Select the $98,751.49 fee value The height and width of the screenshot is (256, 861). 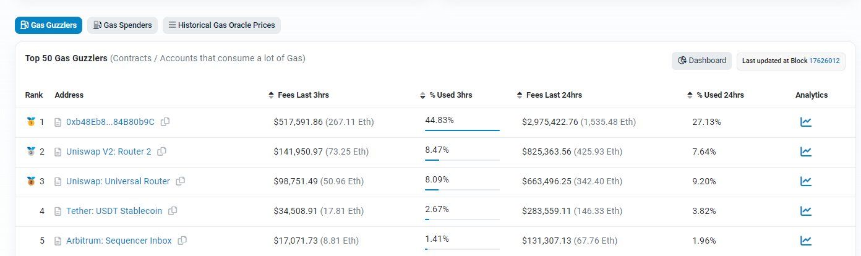[296, 181]
